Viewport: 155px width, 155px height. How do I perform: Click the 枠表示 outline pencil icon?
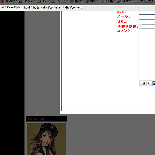coord(119,1)
